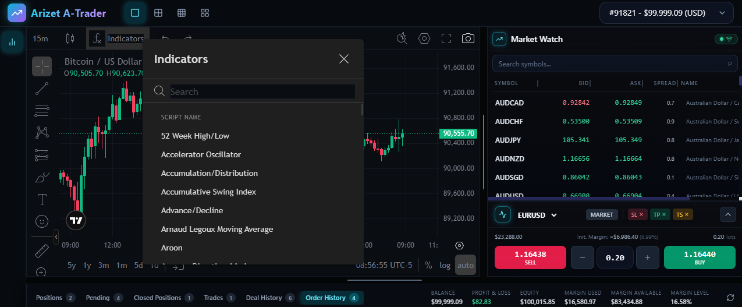Focus the Search symbols field
Viewport: 742px width, 307px height.
[614, 63]
